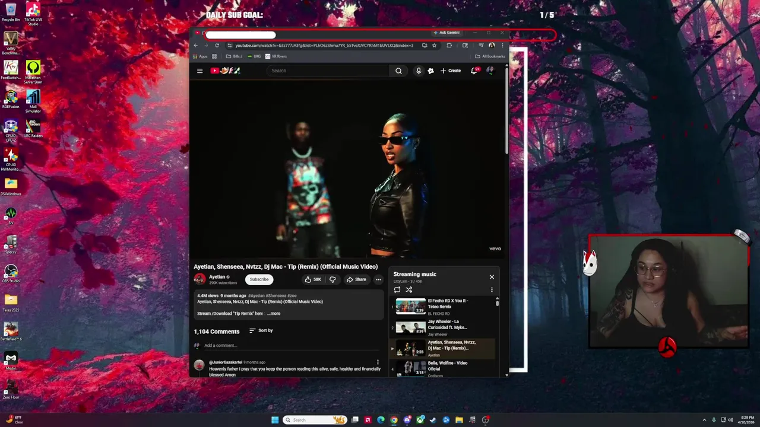Viewport: 760px width, 427px height.
Task: Click the Chrome address bar URL
Action: [324, 46]
